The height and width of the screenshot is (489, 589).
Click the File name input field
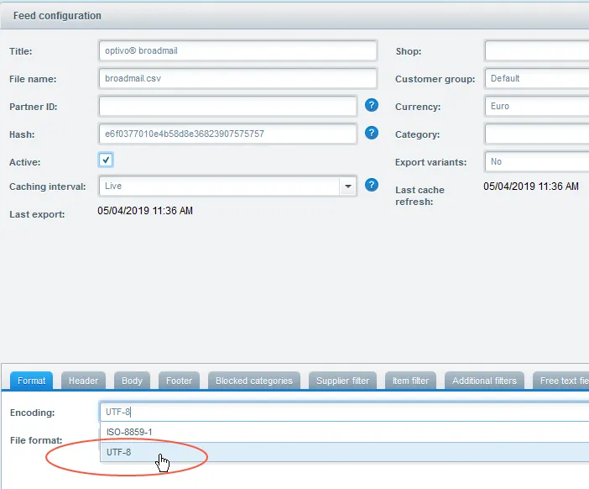[x=237, y=79]
